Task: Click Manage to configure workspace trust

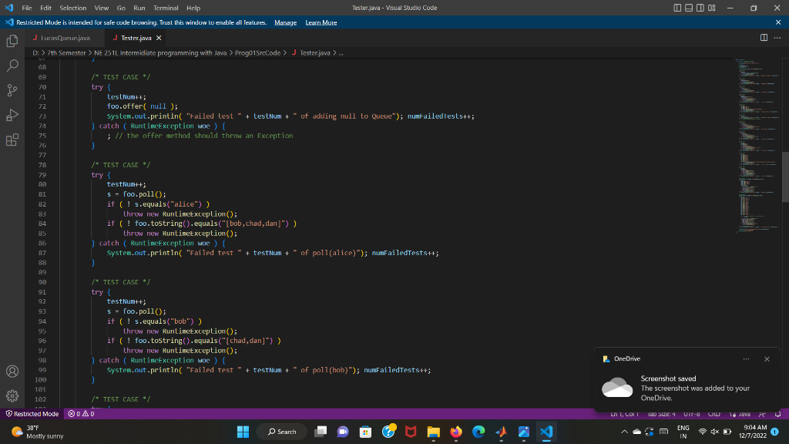Action: [285, 22]
